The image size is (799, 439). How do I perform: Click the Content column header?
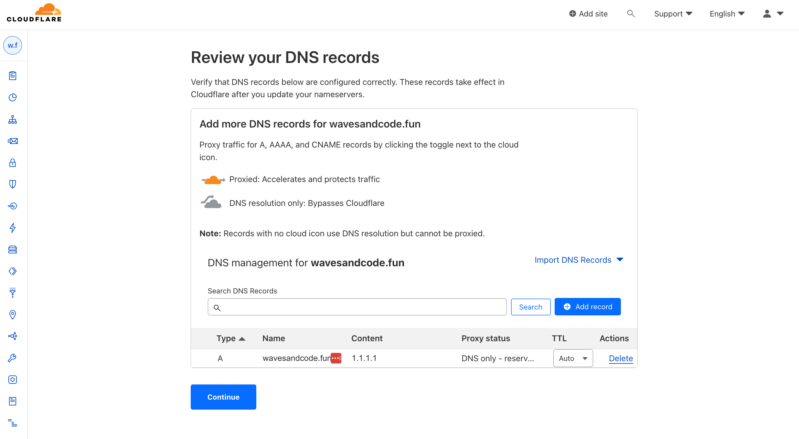[x=367, y=338]
